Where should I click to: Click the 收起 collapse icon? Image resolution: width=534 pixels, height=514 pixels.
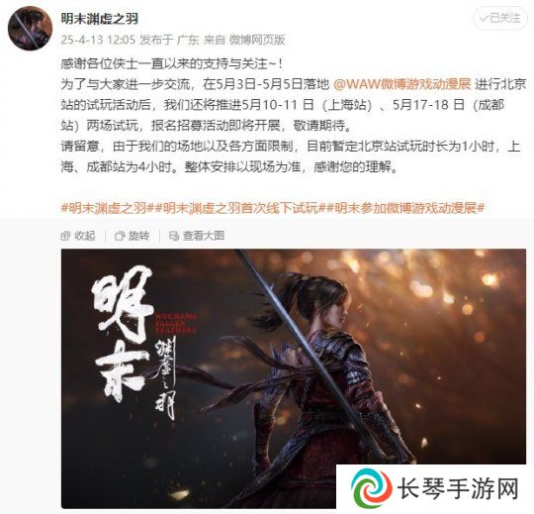(65, 236)
